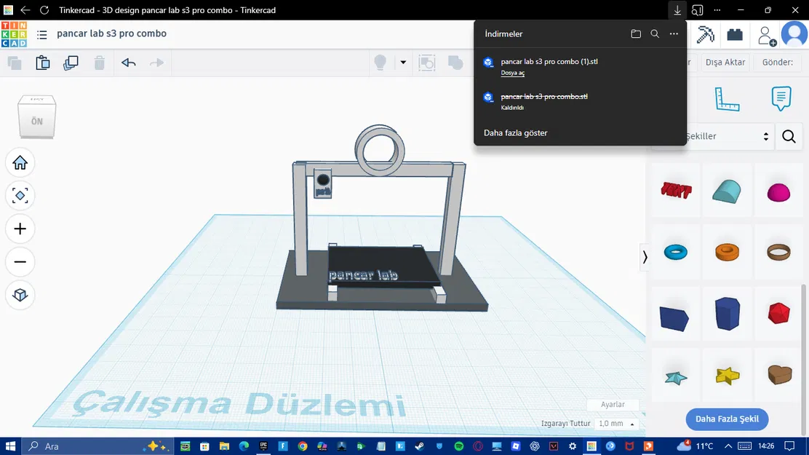Click the Redo arrow icon
The height and width of the screenshot is (455, 809).
point(156,63)
